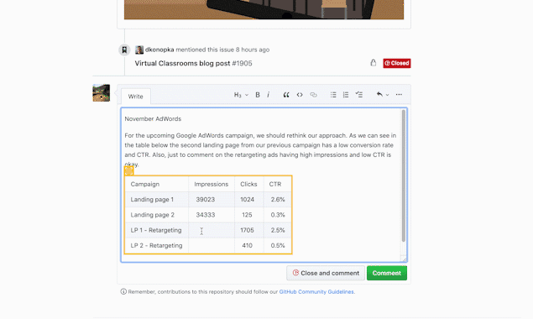Open the three-dot more options menu
The image size is (533, 319).
[x=399, y=95]
